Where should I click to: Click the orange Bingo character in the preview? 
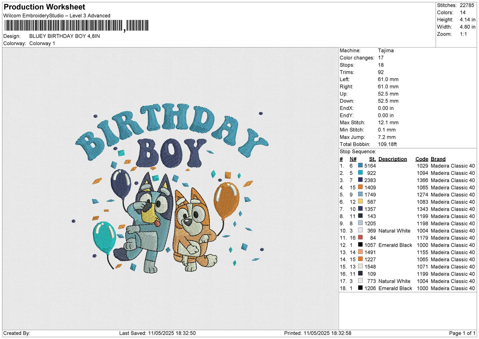(x=195, y=229)
